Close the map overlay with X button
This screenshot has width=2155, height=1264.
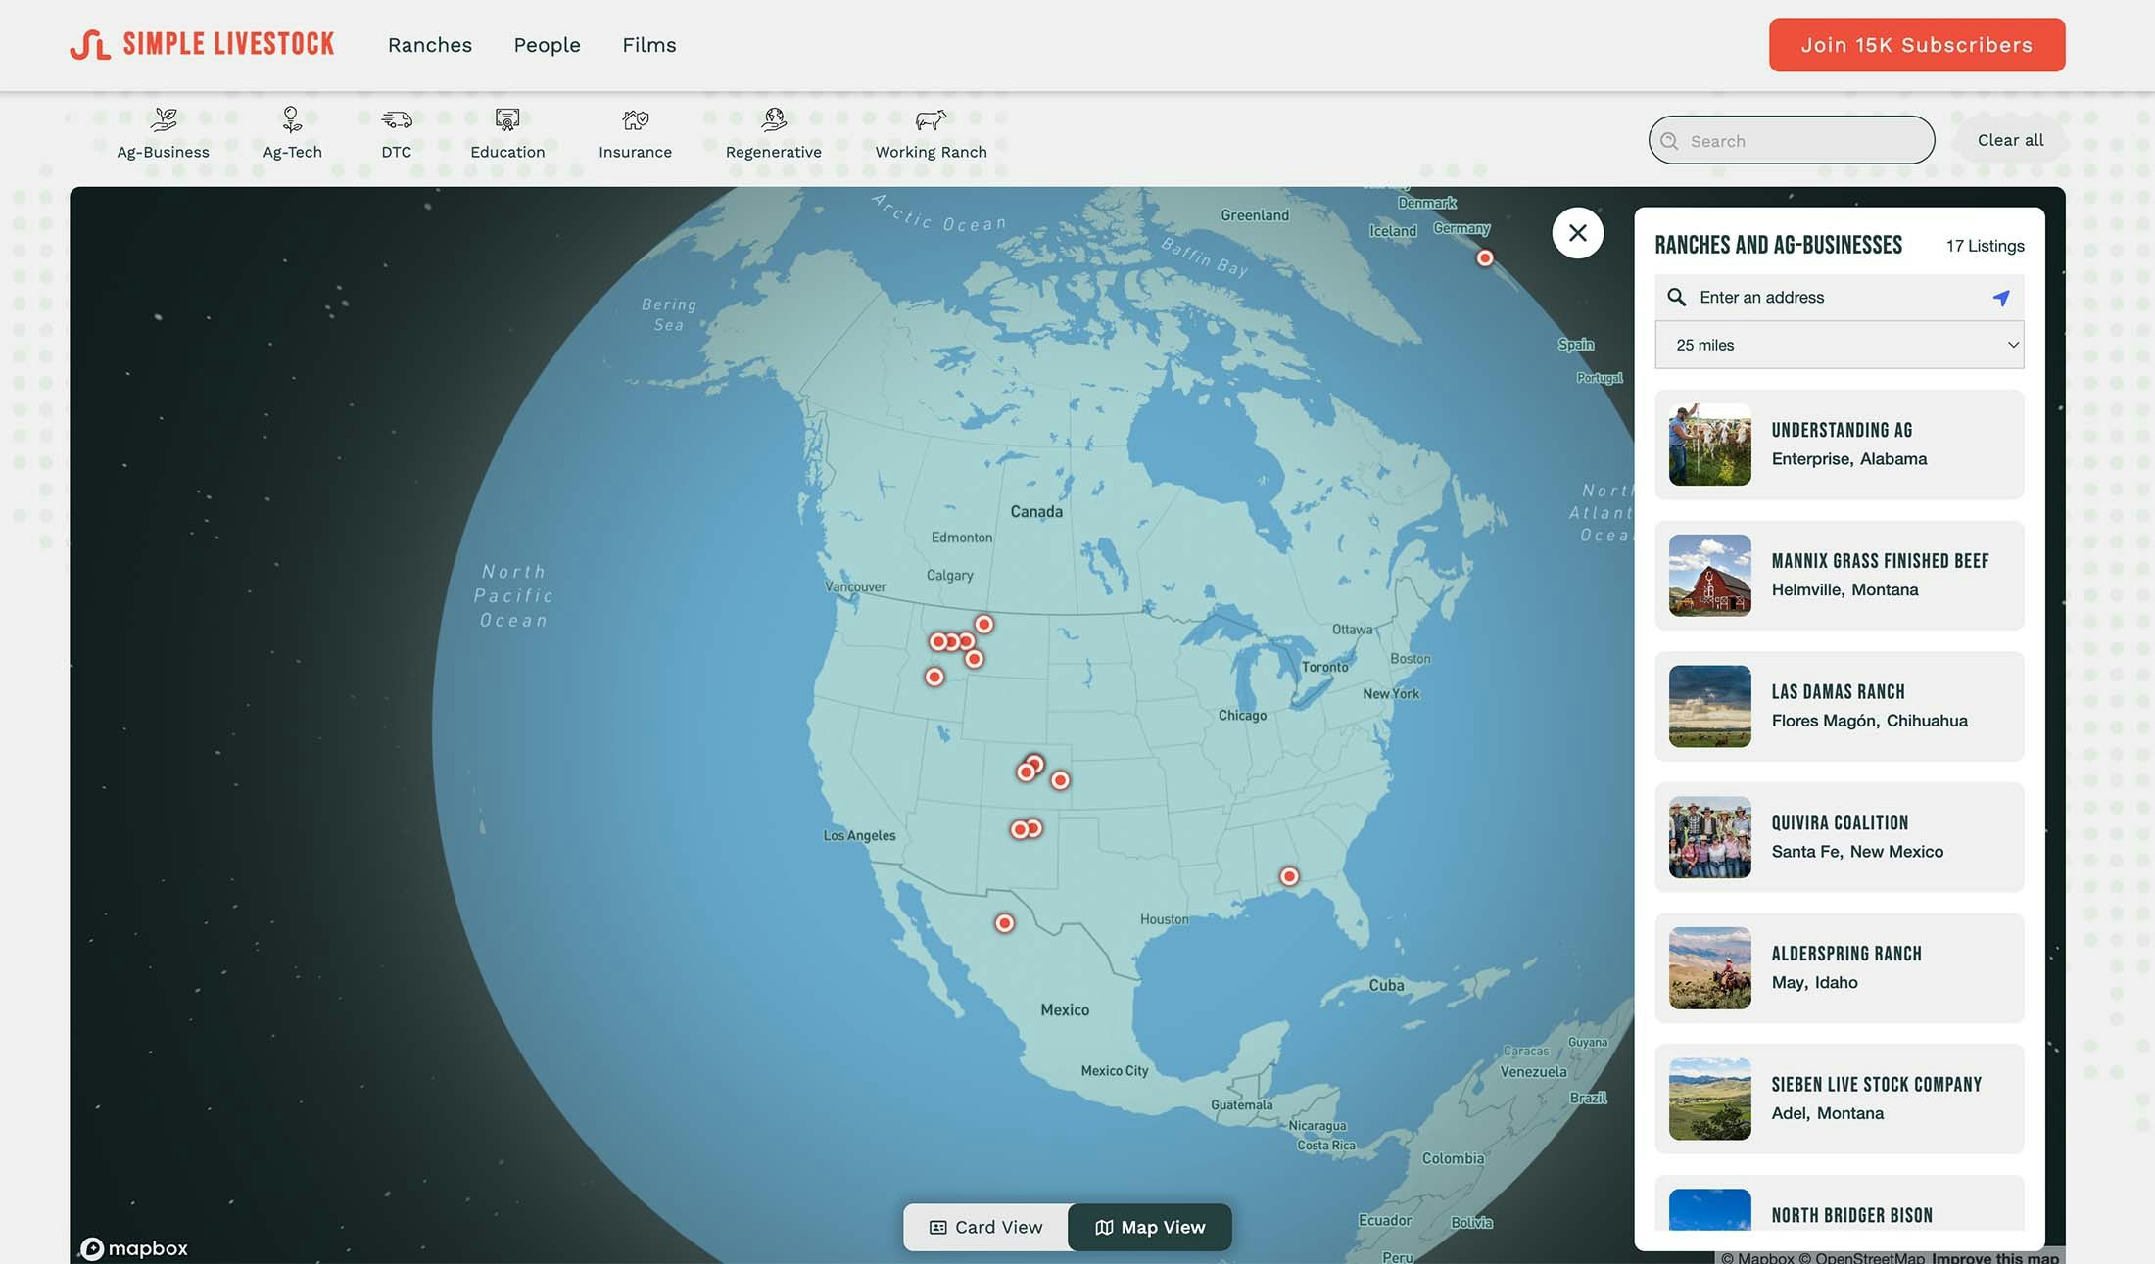tap(1577, 233)
